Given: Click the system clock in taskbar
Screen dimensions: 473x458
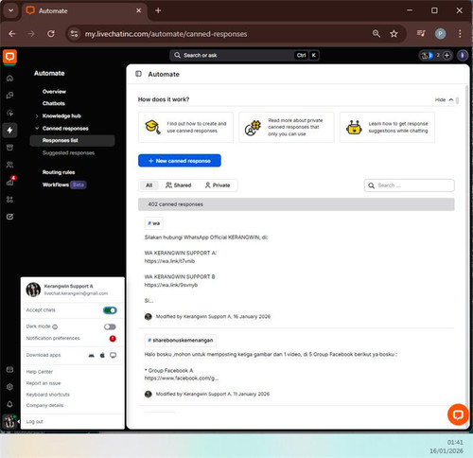Looking at the screenshot, I should [447, 447].
